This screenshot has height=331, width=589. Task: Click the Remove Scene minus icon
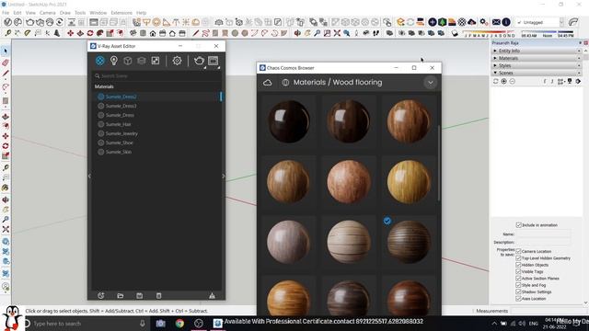click(x=512, y=81)
